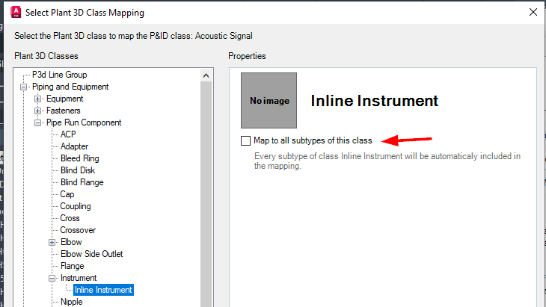Select the ACP class in tree
The image size is (546, 307).
coord(68,134)
